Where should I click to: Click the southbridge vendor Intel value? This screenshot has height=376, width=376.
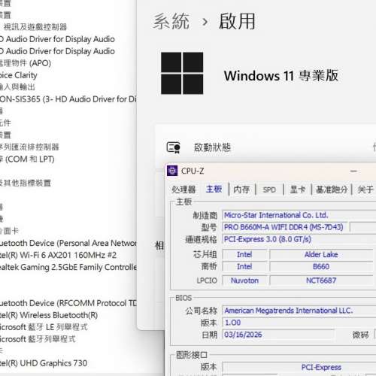click(244, 266)
